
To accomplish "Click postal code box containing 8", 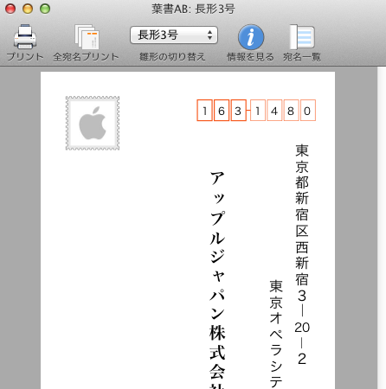I will coord(291,111).
